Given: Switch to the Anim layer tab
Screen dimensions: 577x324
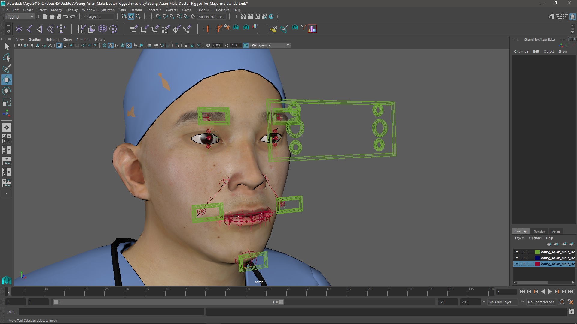Looking at the screenshot, I should point(556,231).
